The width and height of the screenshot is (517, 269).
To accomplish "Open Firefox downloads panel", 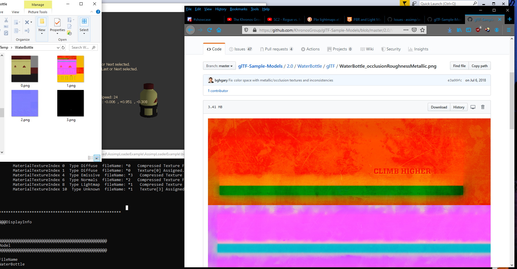I will [449, 30].
